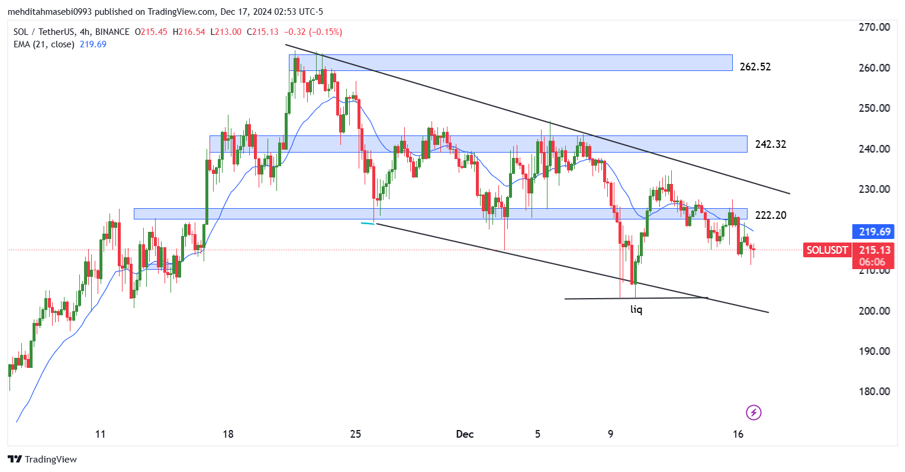The width and height of the screenshot is (905, 472).
Task: Click the SOLUSDT red price tag
Action: [x=827, y=250]
